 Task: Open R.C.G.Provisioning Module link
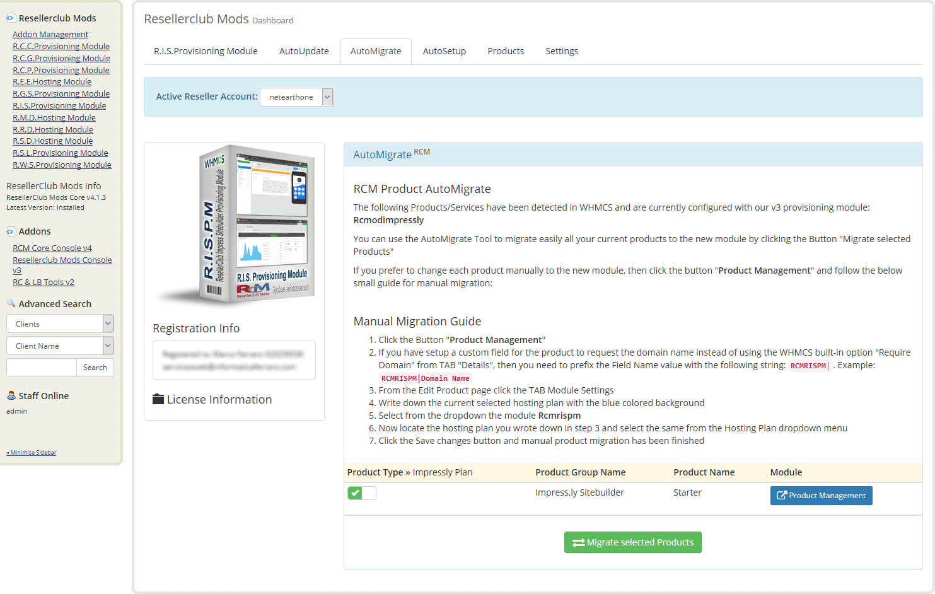[x=62, y=58]
